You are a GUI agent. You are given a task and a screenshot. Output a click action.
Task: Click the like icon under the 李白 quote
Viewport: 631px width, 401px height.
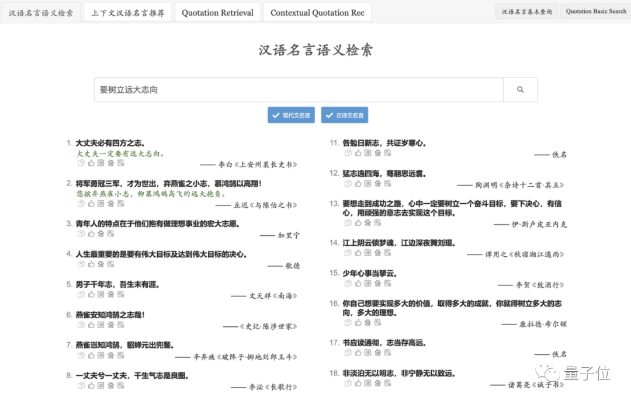(x=91, y=163)
